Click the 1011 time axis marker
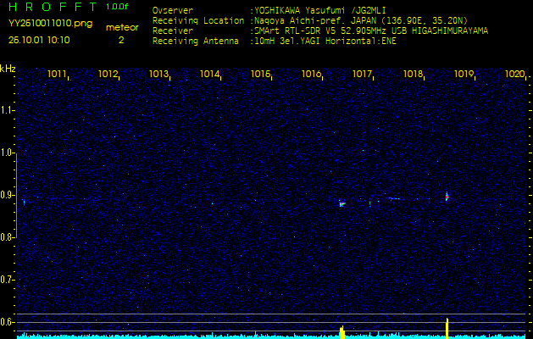The width and height of the screenshot is (533, 339). 58,75
